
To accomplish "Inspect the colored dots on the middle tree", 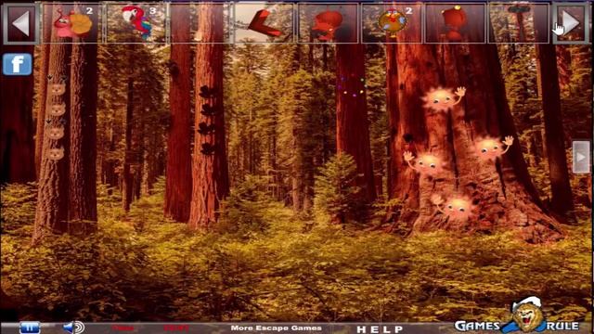I will pyautogui.click(x=353, y=85).
